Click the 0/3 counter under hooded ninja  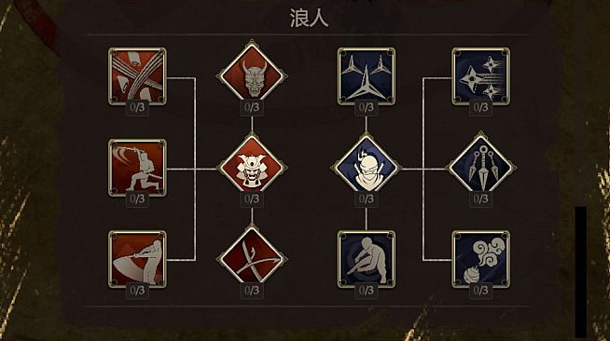(367, 198)
